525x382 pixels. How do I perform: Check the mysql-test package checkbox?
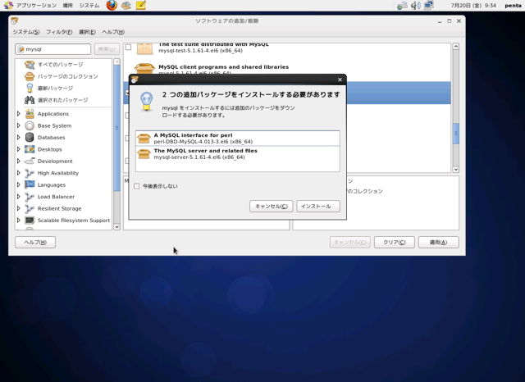click(128, 48)
